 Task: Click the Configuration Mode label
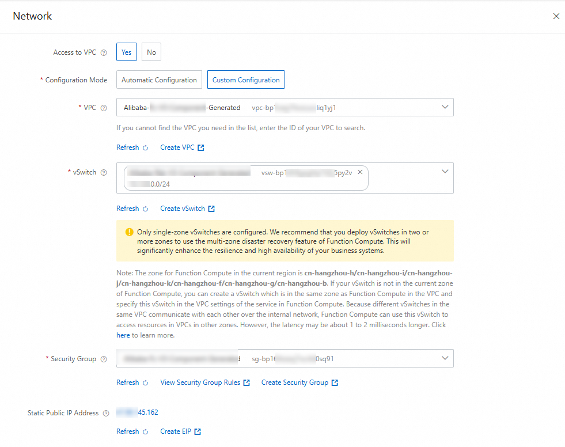point(76,80)
